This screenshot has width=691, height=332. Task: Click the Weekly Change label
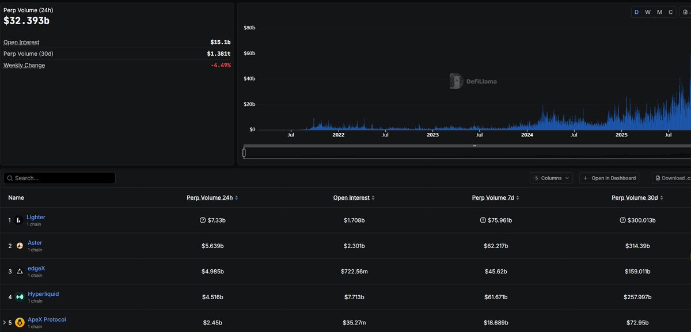pos(24,66)
